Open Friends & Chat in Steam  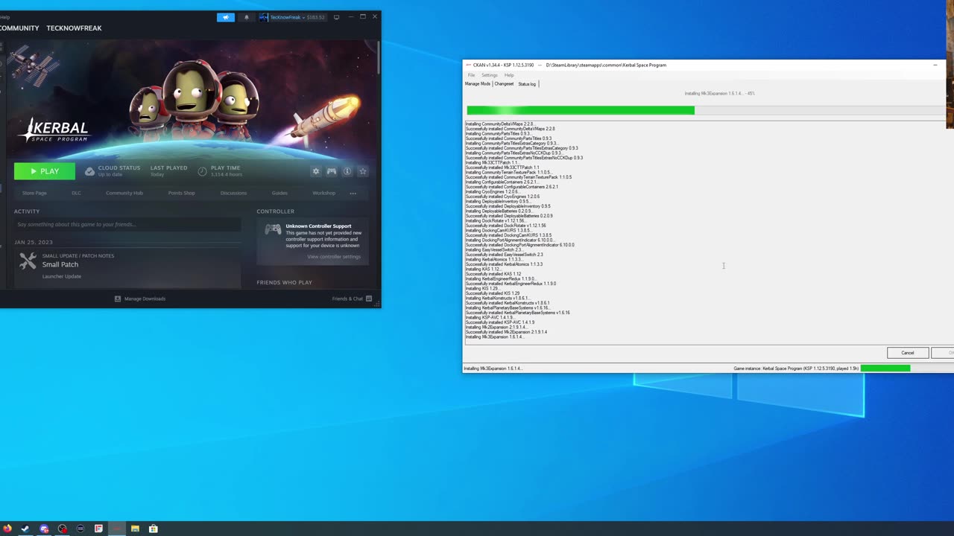(x=347, y=299)
